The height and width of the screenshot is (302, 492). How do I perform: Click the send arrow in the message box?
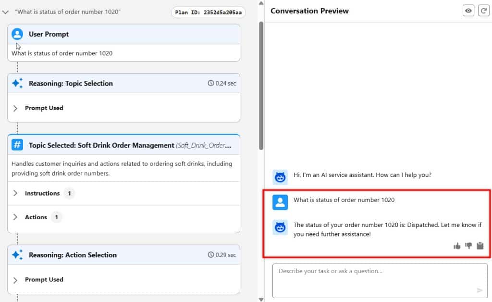480,290
